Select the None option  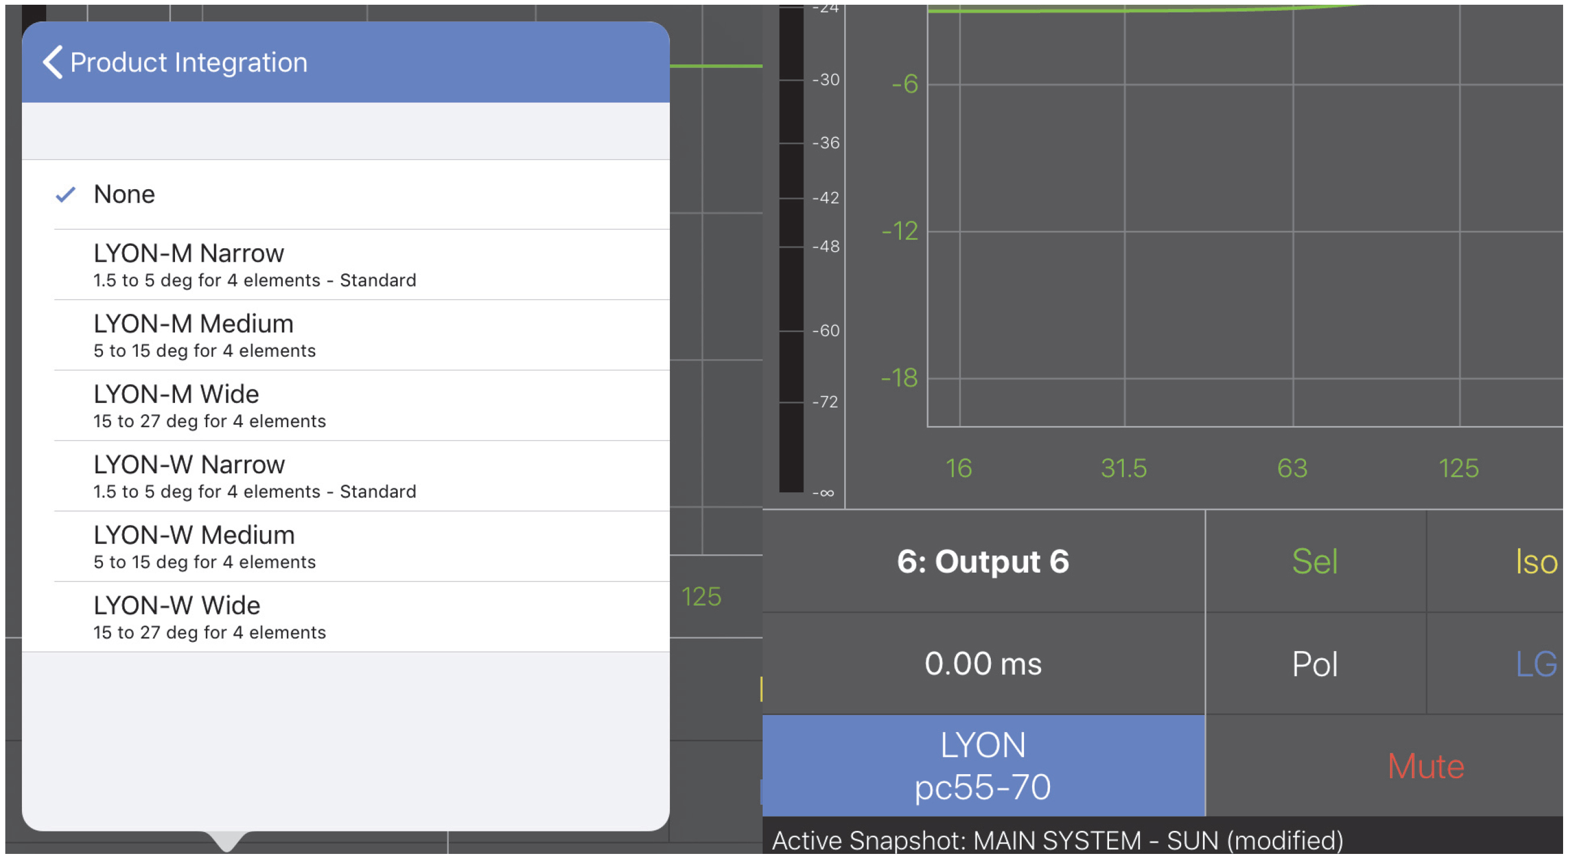[345, 195]
